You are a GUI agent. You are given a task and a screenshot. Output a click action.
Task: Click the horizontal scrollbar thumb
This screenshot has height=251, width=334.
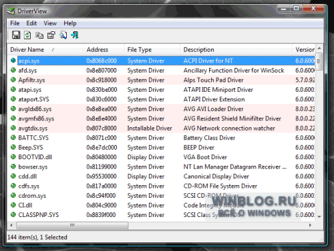[x=72, y=225]
